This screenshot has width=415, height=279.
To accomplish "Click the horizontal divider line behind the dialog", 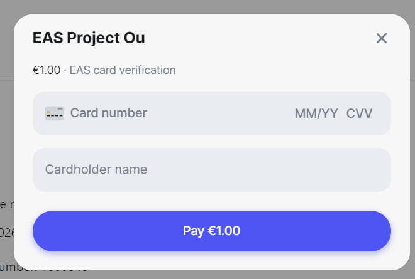I will (6, 80).
